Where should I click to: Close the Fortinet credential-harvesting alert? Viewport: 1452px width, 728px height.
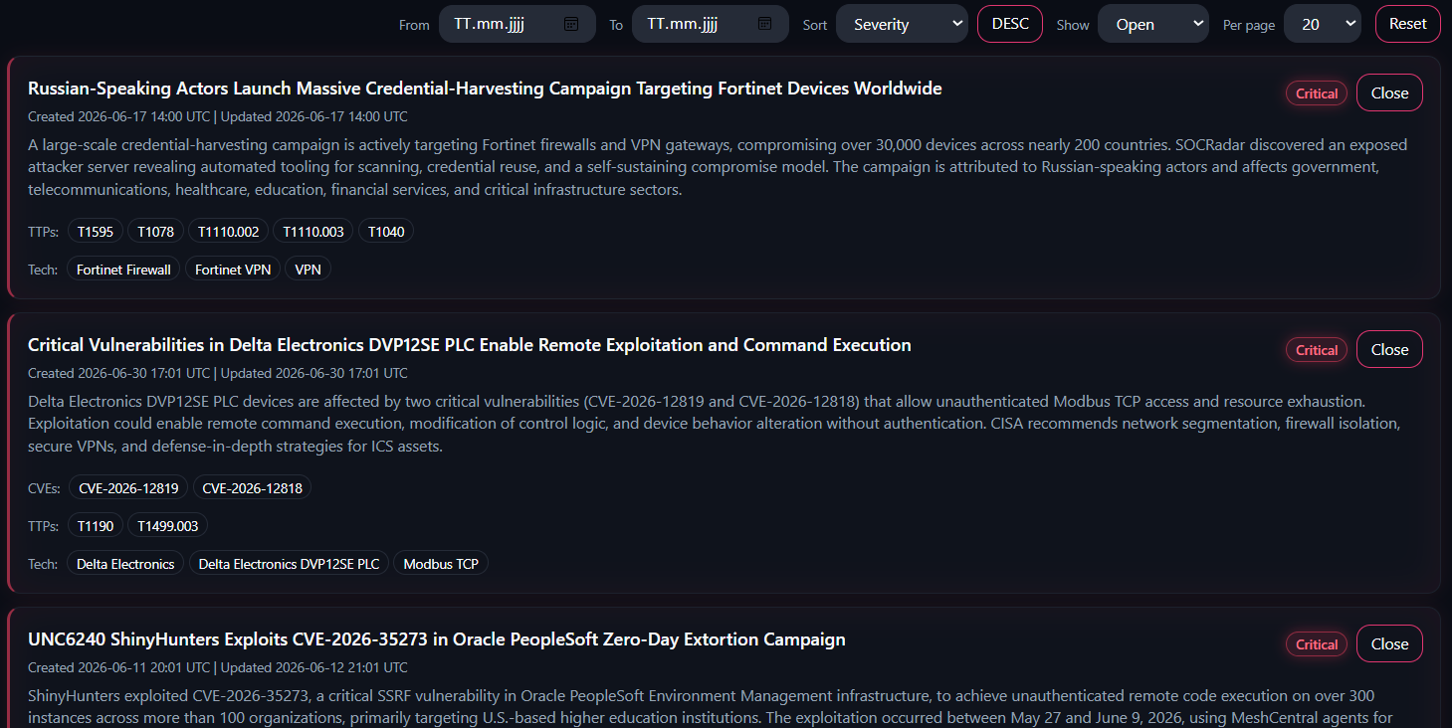pos(1389,92)
